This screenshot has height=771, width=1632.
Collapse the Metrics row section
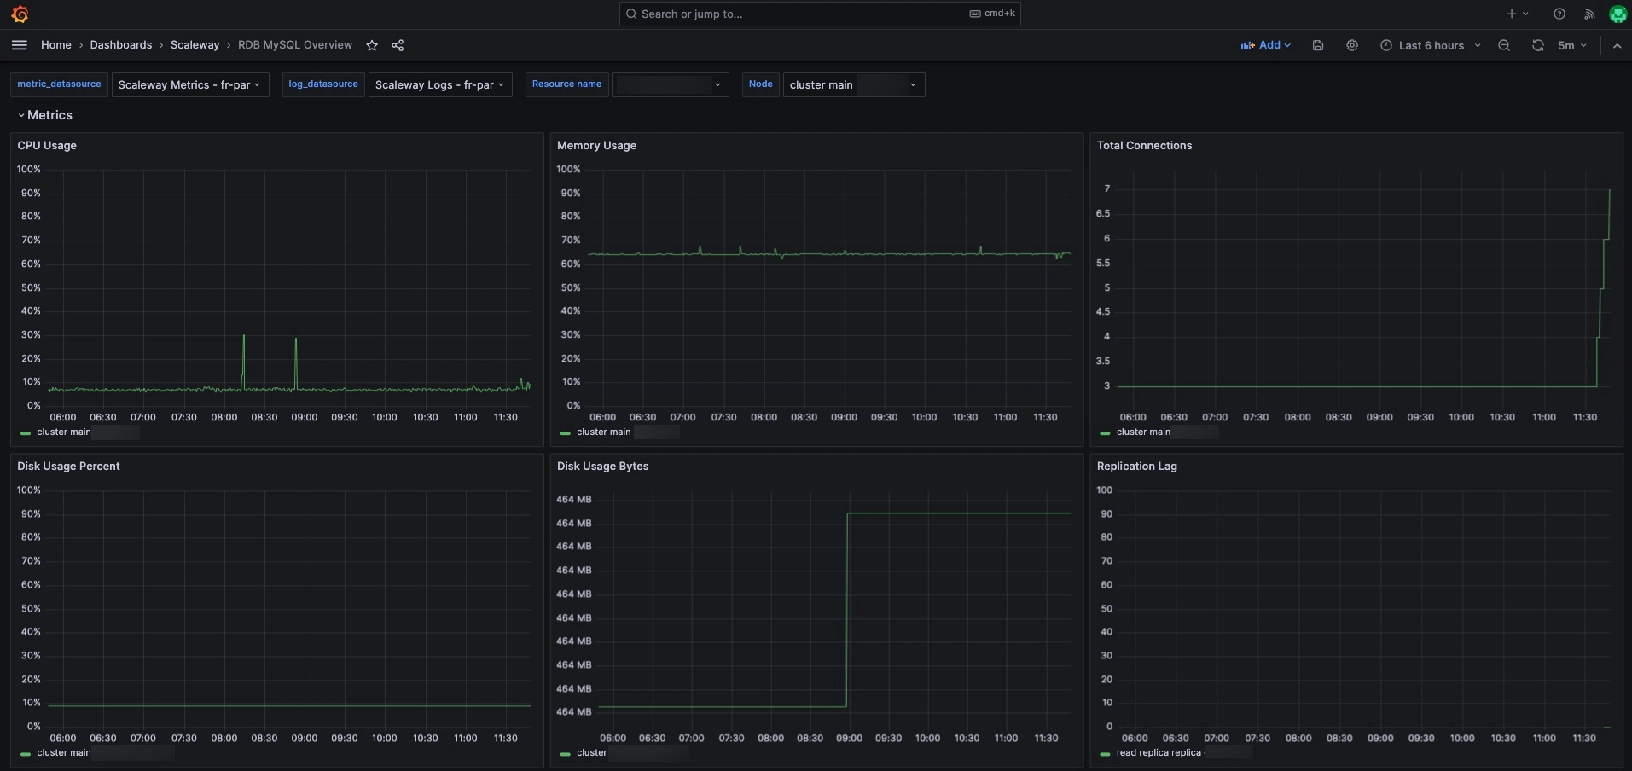(49, 115)
